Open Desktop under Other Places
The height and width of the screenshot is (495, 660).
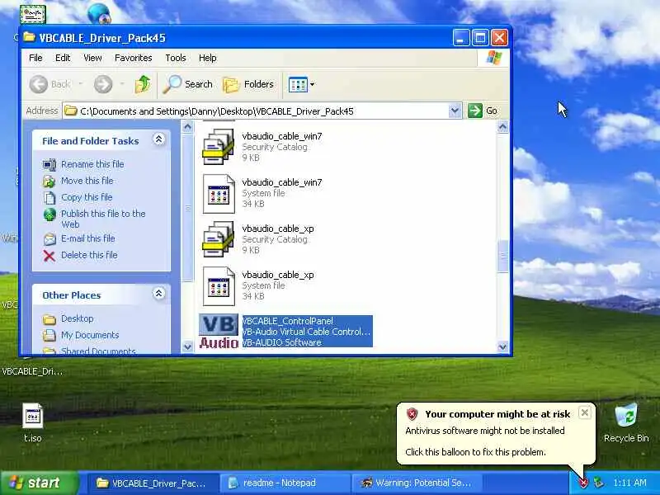tap(78, 318)
